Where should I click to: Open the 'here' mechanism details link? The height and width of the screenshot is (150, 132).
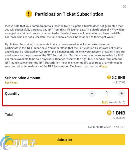pyautogui.click(x=104, y=66)
